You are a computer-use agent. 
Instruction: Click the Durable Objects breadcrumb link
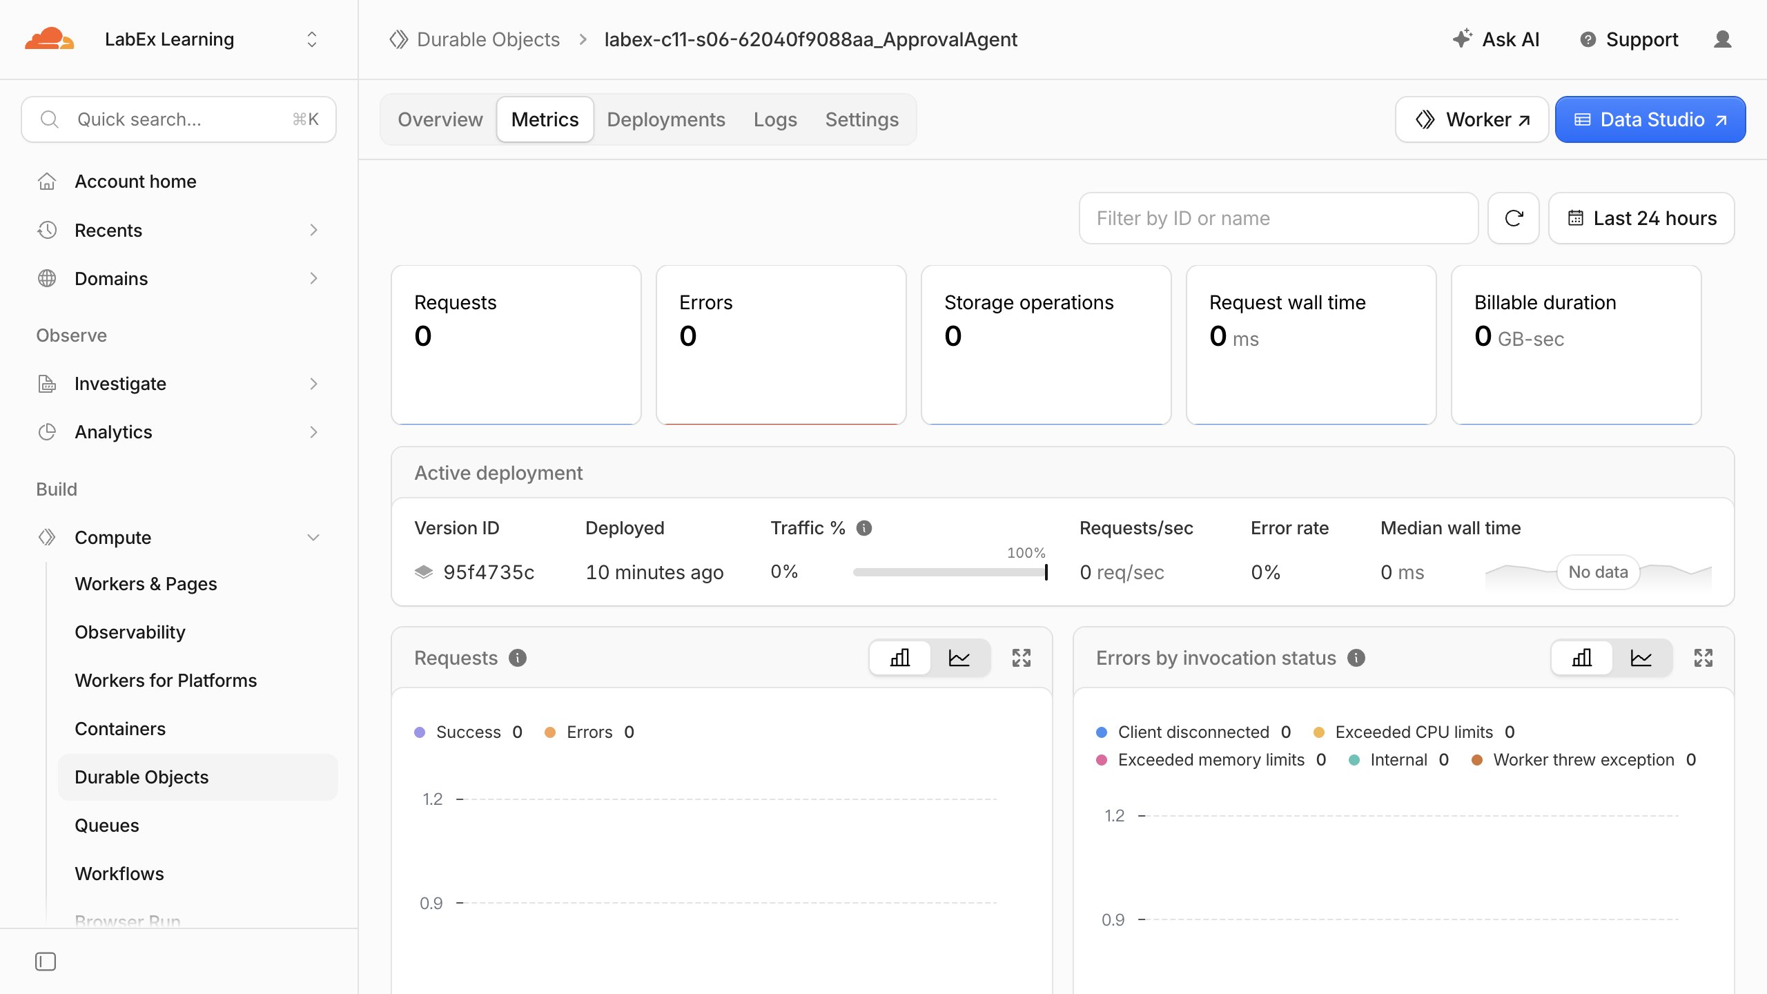click(489, 39)
